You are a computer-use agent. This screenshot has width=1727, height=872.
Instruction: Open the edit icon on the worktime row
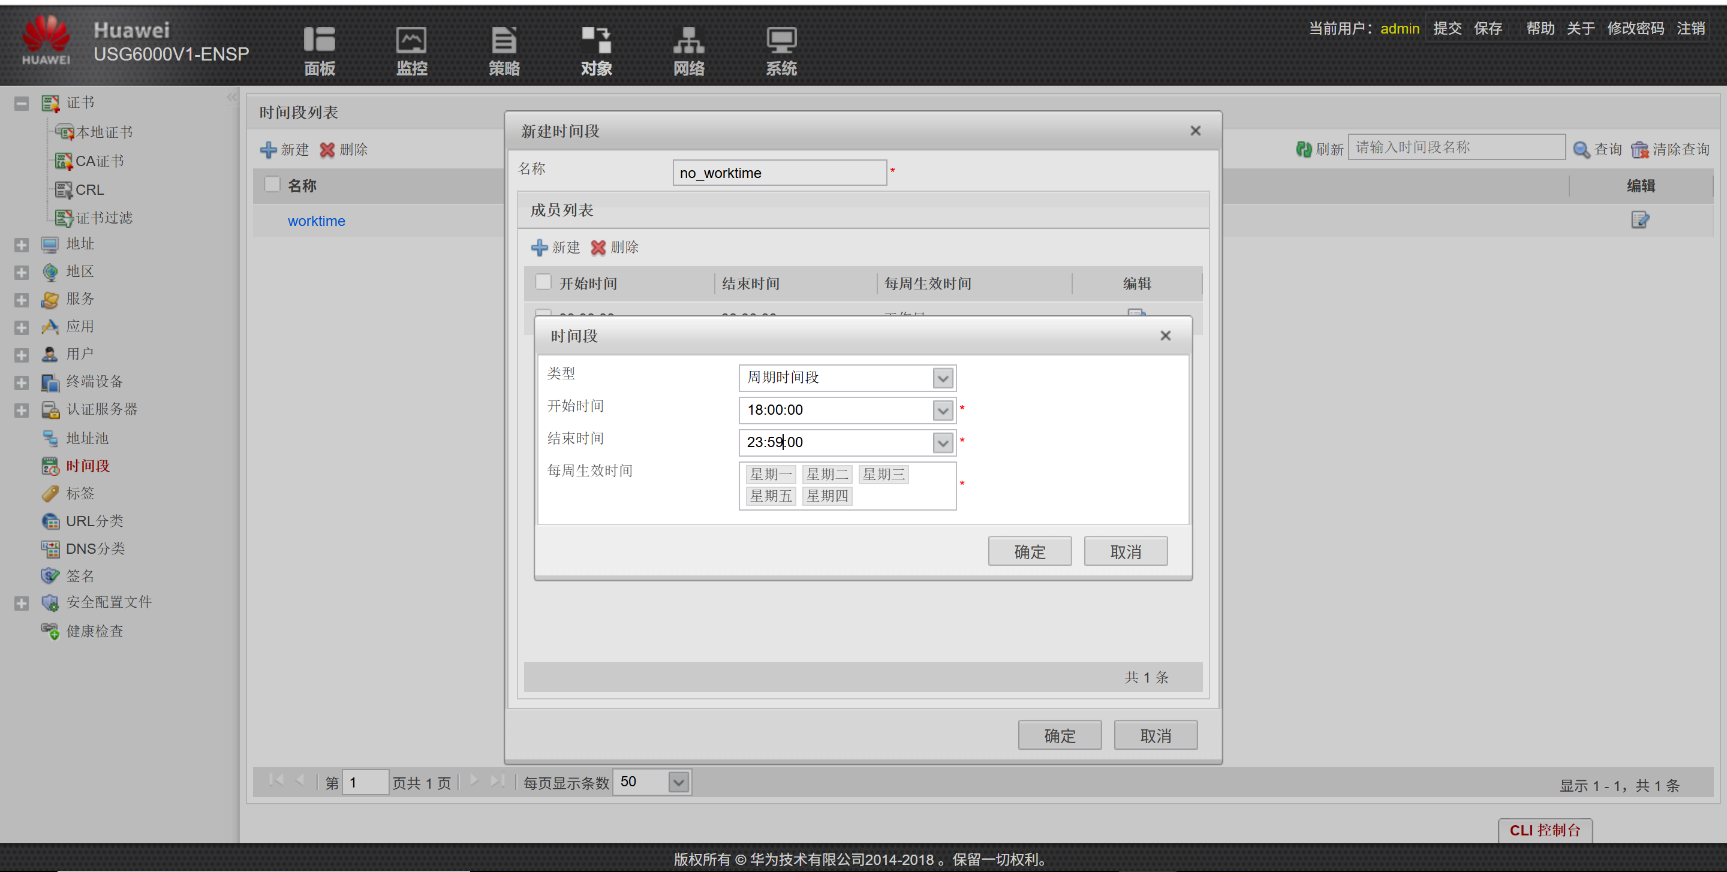pyautogui.click(x=1641, y=221)
